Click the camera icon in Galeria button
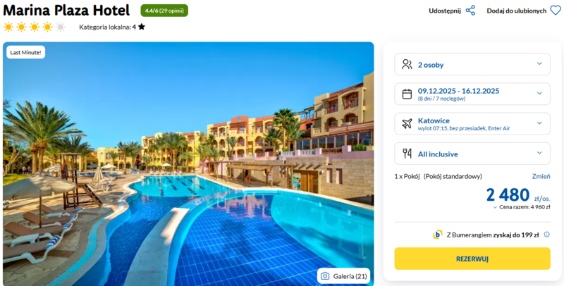 pyautogui.click(x=325, y=276)
